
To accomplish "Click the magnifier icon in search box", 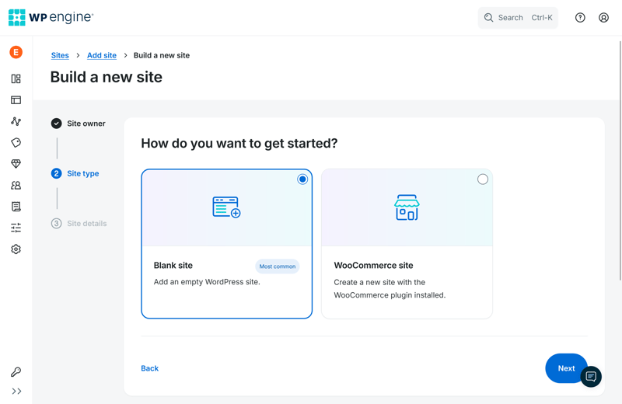I will 488,17.
